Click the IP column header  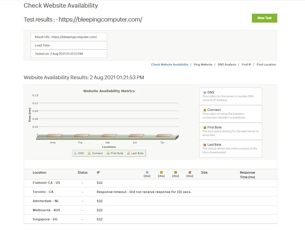tap(98, 173)
